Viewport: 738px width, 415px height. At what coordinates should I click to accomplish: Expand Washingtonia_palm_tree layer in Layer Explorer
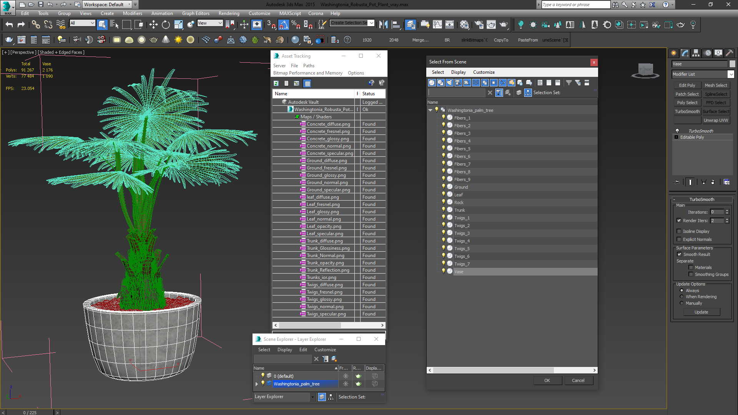[x=256, y=384]
